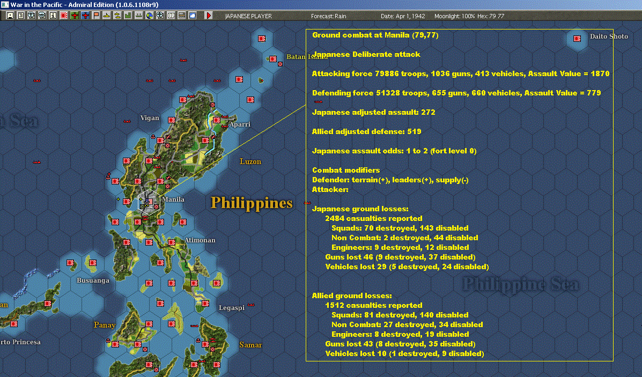Click the Busuanga base name label
The image size is (642, 377).
click(93, 280)
